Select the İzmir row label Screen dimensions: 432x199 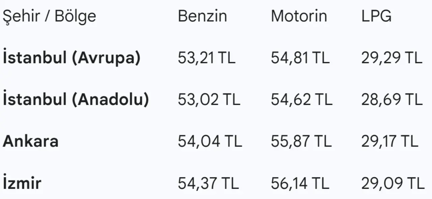pos(22,183)
